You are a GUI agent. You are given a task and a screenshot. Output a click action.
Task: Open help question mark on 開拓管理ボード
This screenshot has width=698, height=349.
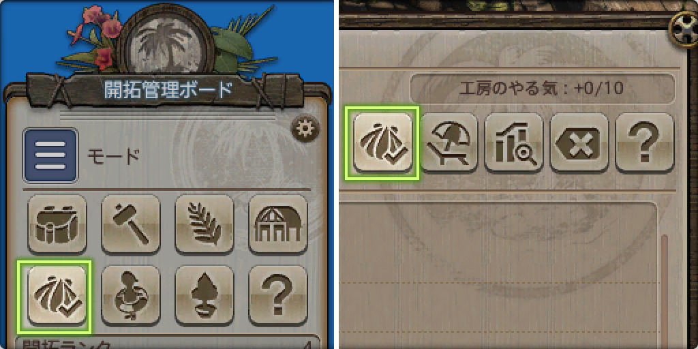278,295
